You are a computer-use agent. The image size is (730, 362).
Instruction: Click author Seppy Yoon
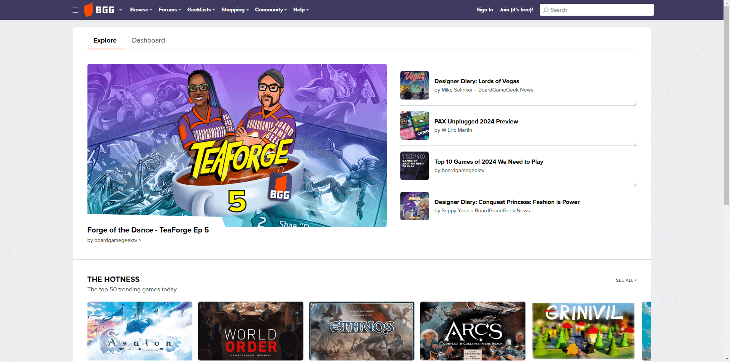(455, 211)
